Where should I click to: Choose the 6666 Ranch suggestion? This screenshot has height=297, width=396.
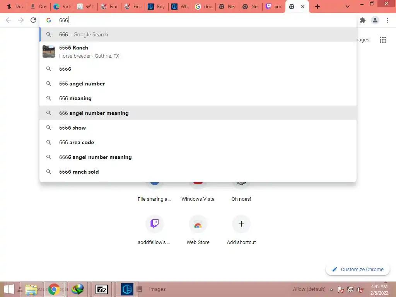tap(198, 51)
